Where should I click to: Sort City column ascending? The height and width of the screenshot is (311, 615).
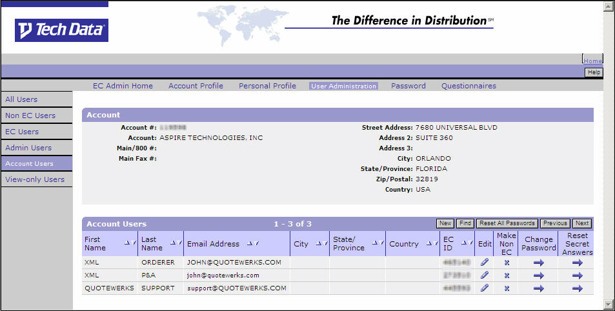point(319,243)
